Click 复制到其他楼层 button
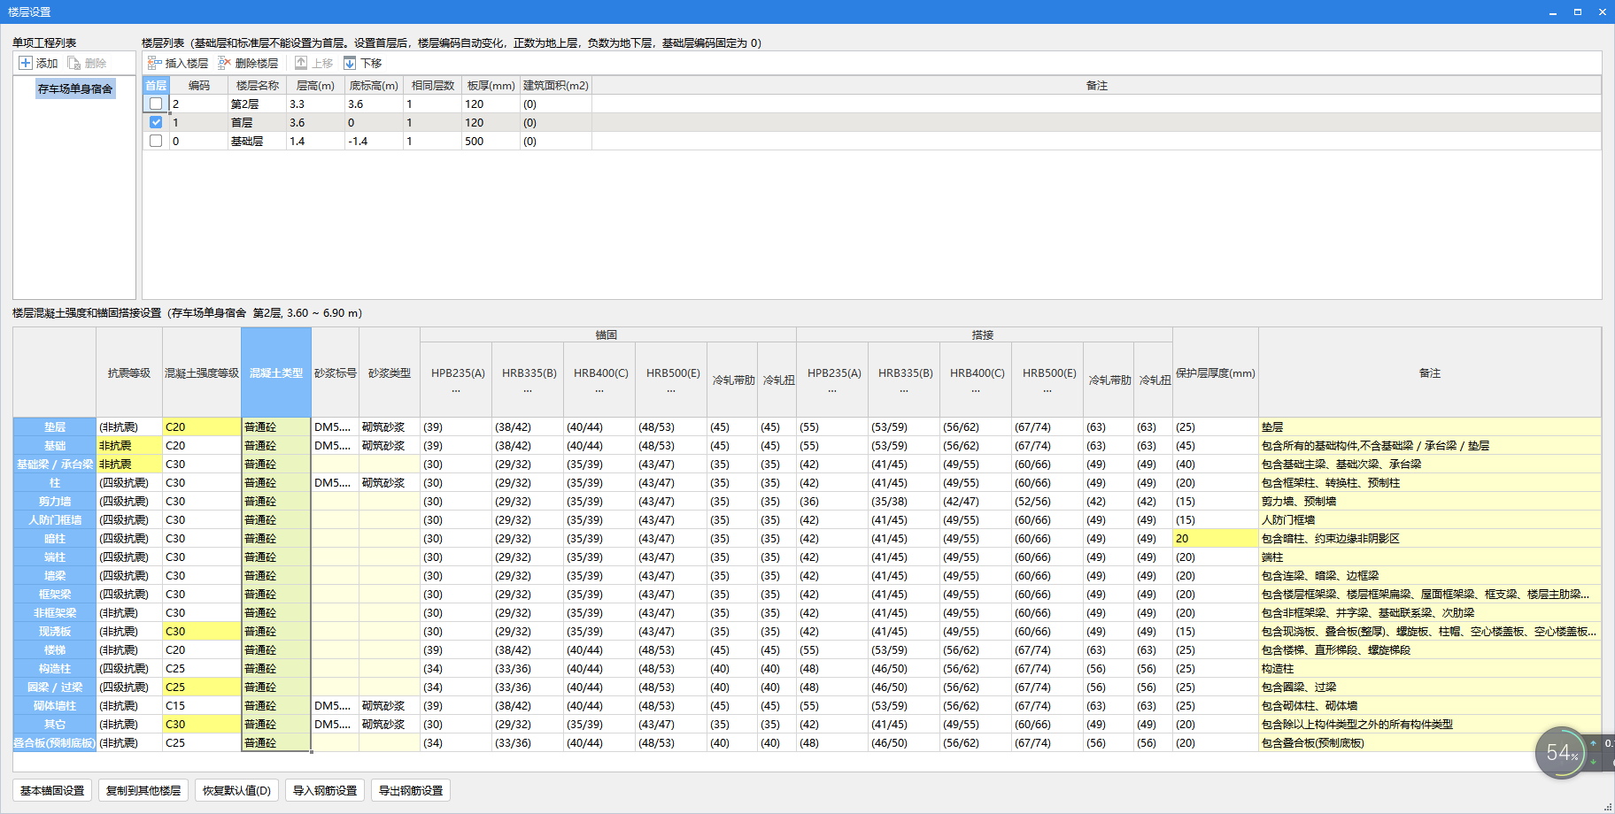This screenshot has width=1615, height=814. [x=143, y=790]
